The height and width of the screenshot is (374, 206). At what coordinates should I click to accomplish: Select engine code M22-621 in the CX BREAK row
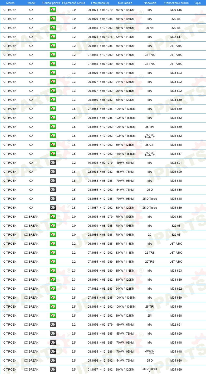tap(176, 325)
